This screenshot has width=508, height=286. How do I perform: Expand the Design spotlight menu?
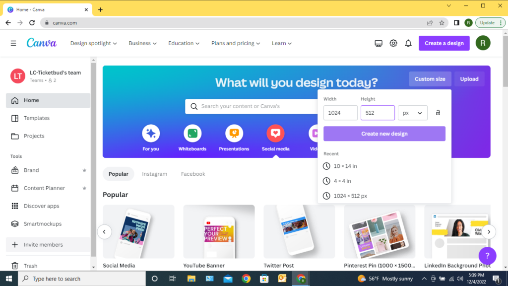94,43
